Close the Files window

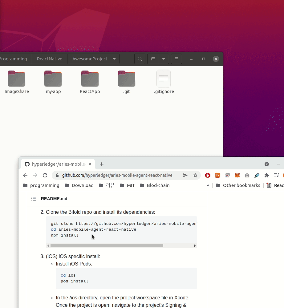(x=216, y=59)
